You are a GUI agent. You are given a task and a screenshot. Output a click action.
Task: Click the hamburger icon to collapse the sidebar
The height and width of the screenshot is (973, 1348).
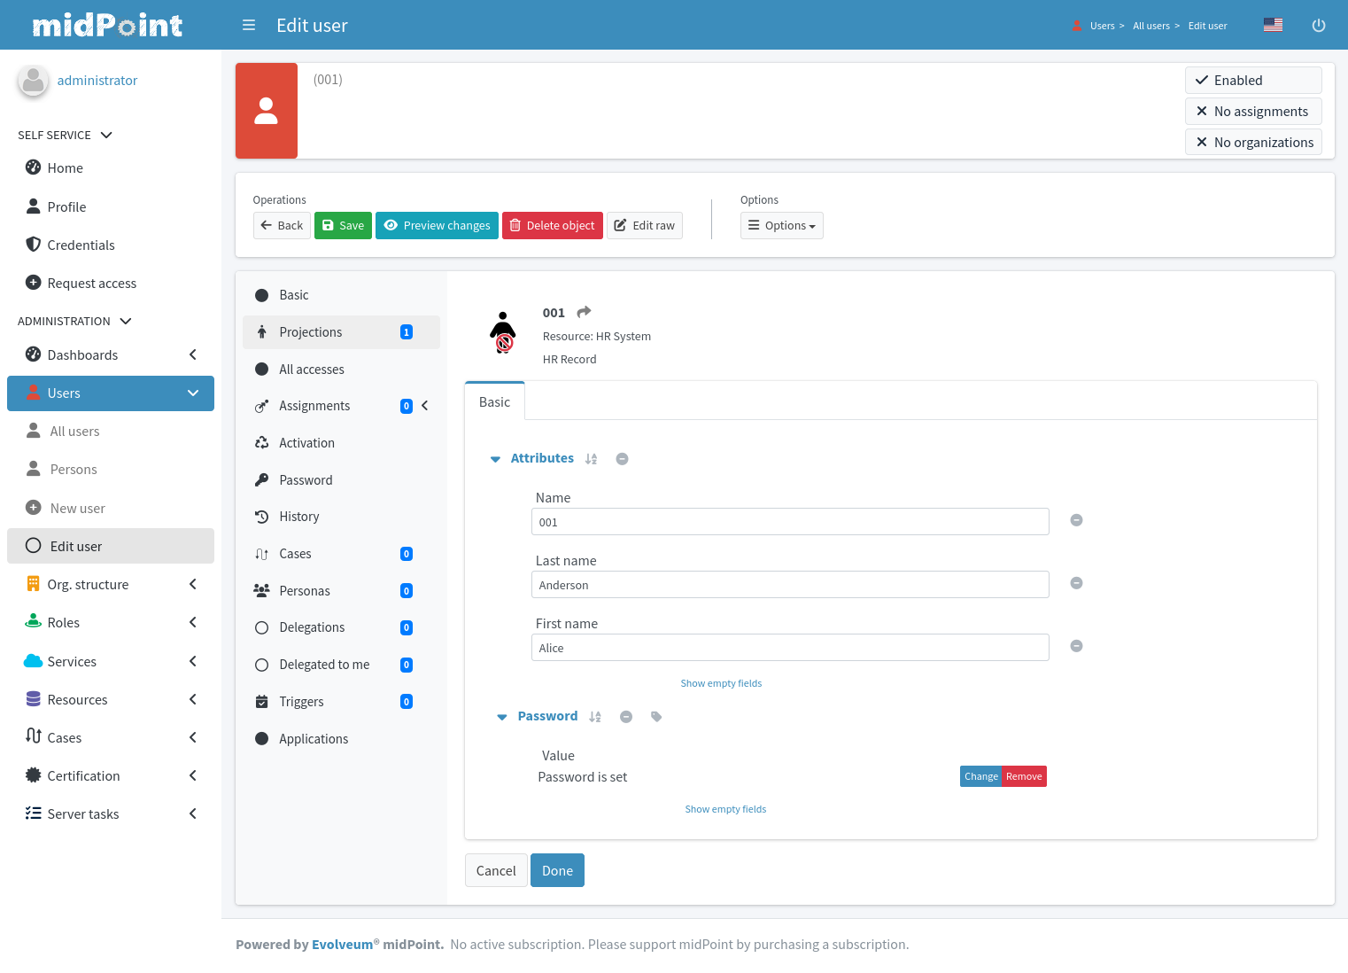tap(249, 25)
